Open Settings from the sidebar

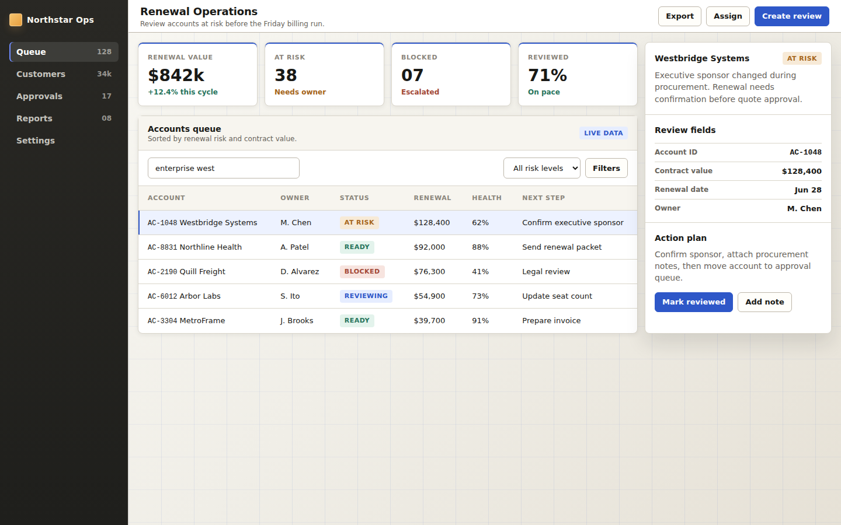tap(64, 141)
